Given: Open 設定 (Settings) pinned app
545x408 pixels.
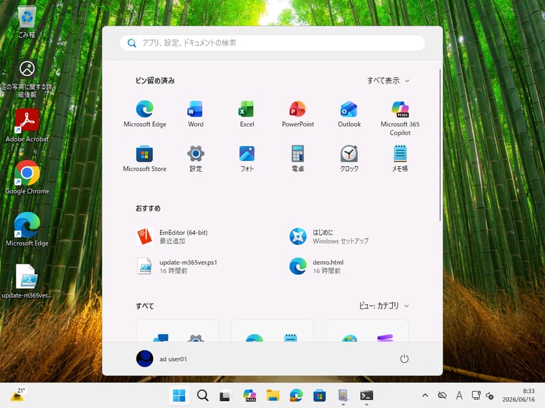Looking at the screenshot, I should [x=196, y=159].
